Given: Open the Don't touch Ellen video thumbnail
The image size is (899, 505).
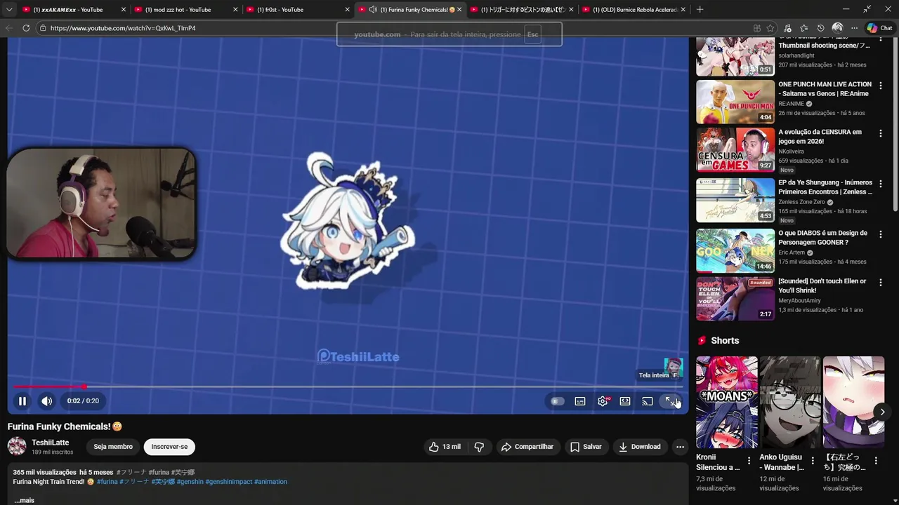Looking at the screenshot, I should click(x=735, y=298).
